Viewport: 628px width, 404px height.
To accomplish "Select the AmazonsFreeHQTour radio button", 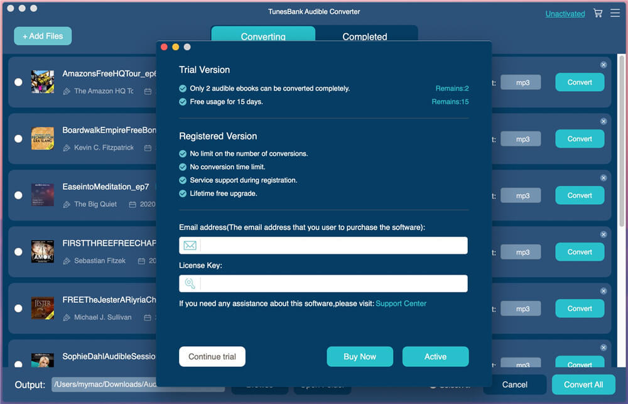I will point(18,82).
